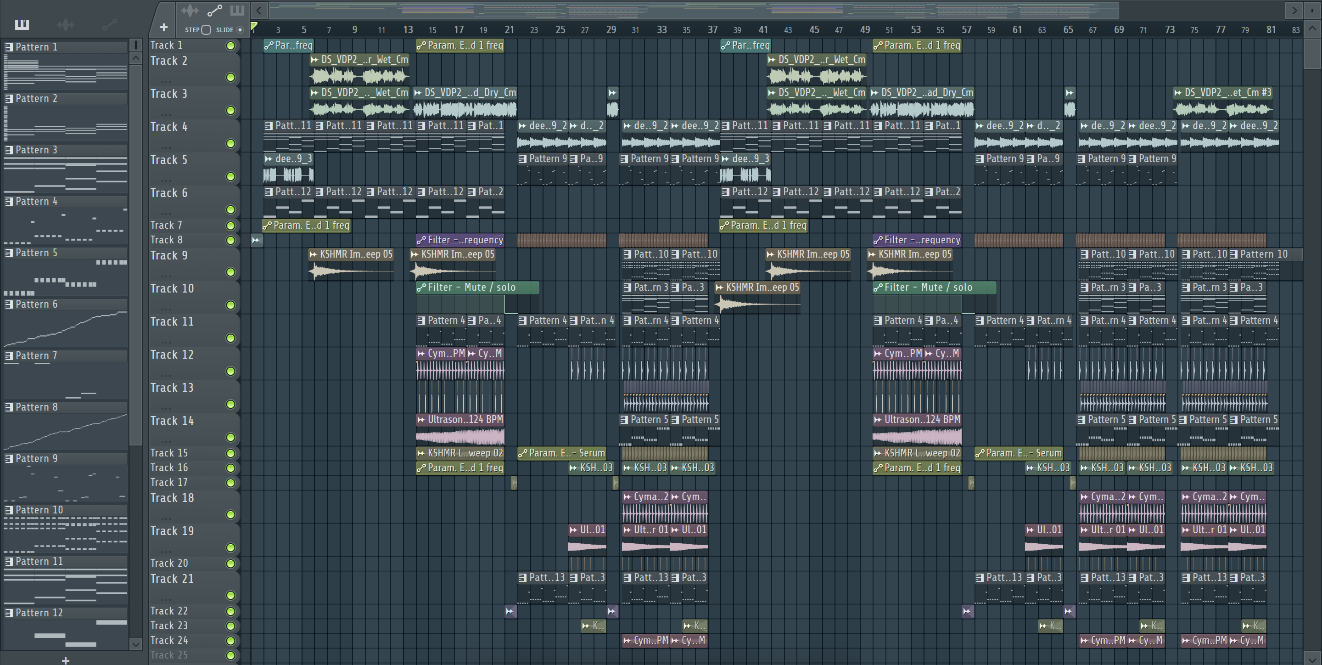
Task: Click the playlist scroll right arrow
Action: coord(1294,10)
